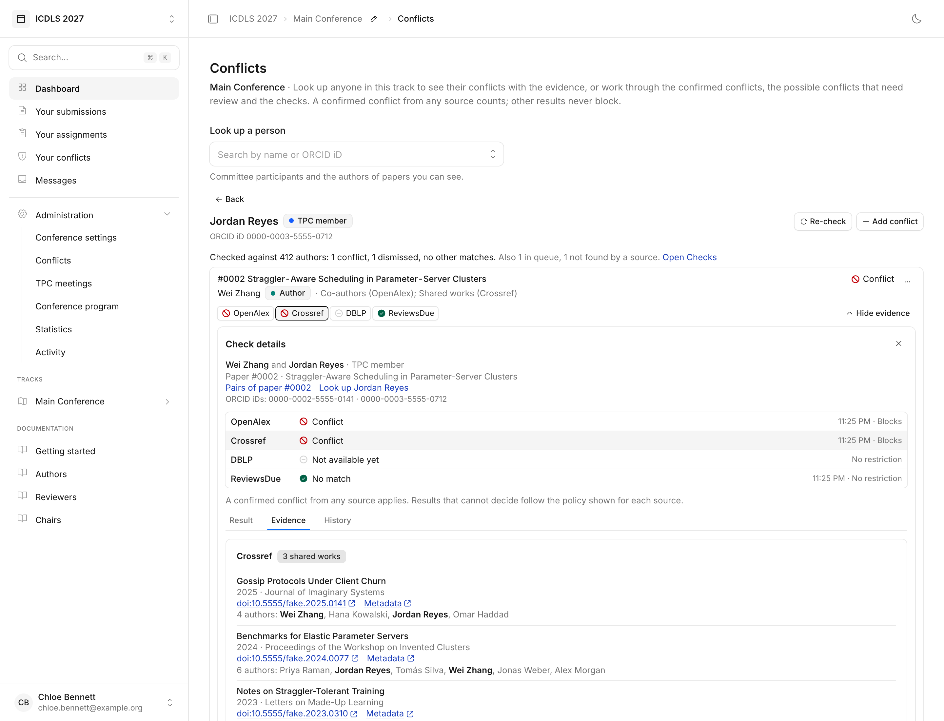Switch to the Evidence tab

tap(288, 520)
